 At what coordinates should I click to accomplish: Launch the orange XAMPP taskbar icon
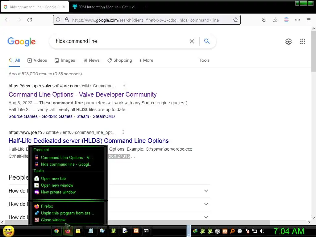(136, 231)
